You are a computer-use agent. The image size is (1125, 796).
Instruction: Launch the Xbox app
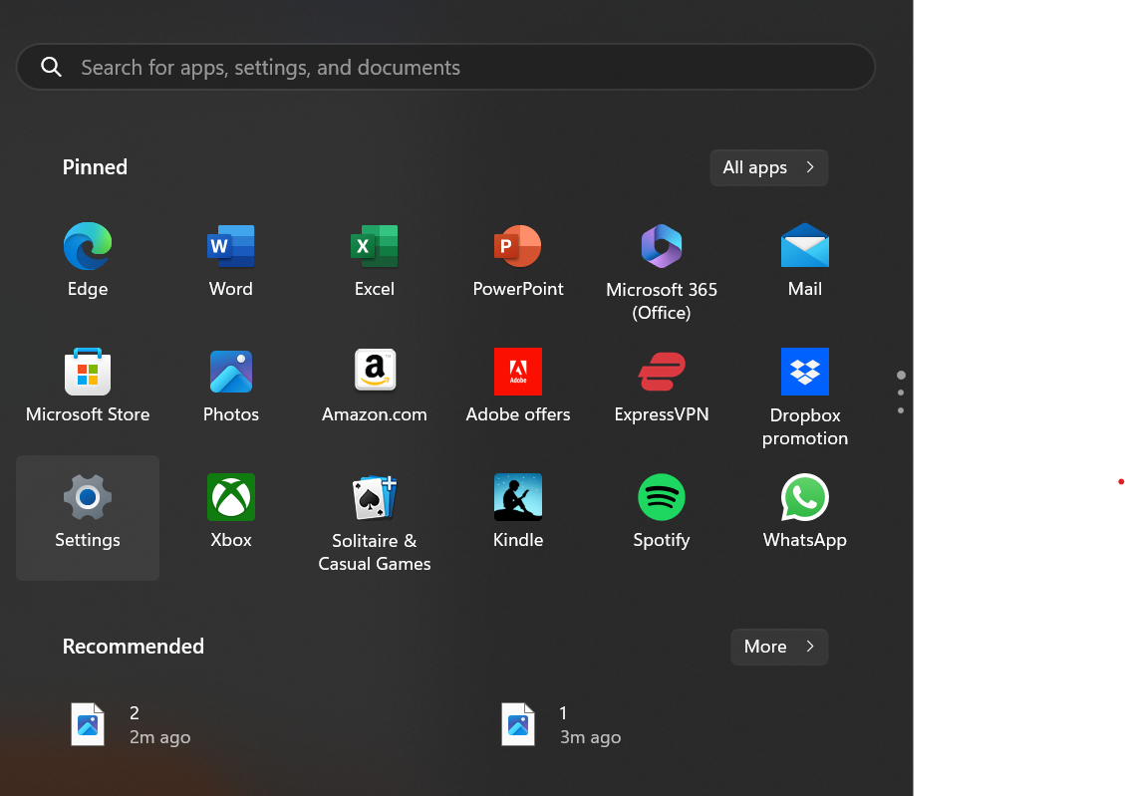coord(230,498)
